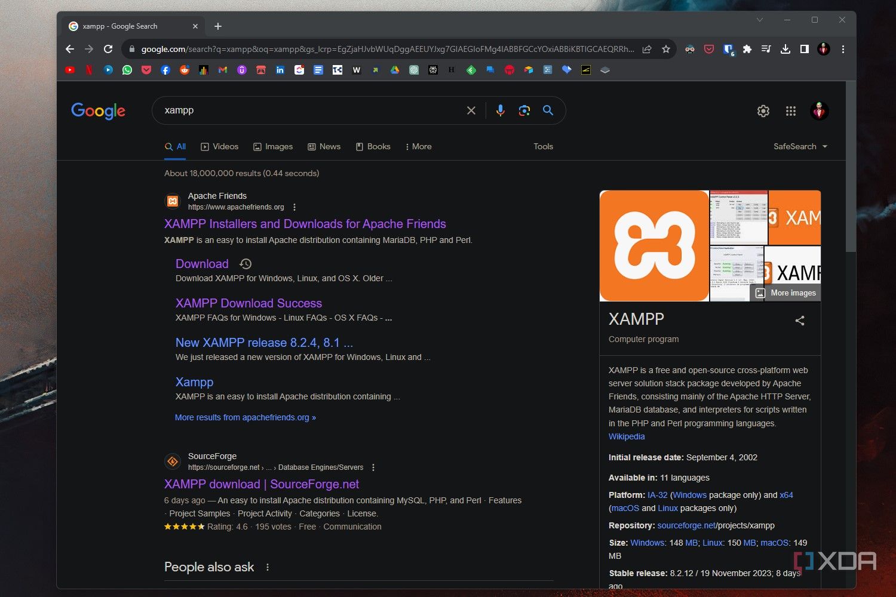Search by image with Google Lens icon
The width and height of the screenshot is (896, 597).
pyautogui.click(x=524, y=110)
